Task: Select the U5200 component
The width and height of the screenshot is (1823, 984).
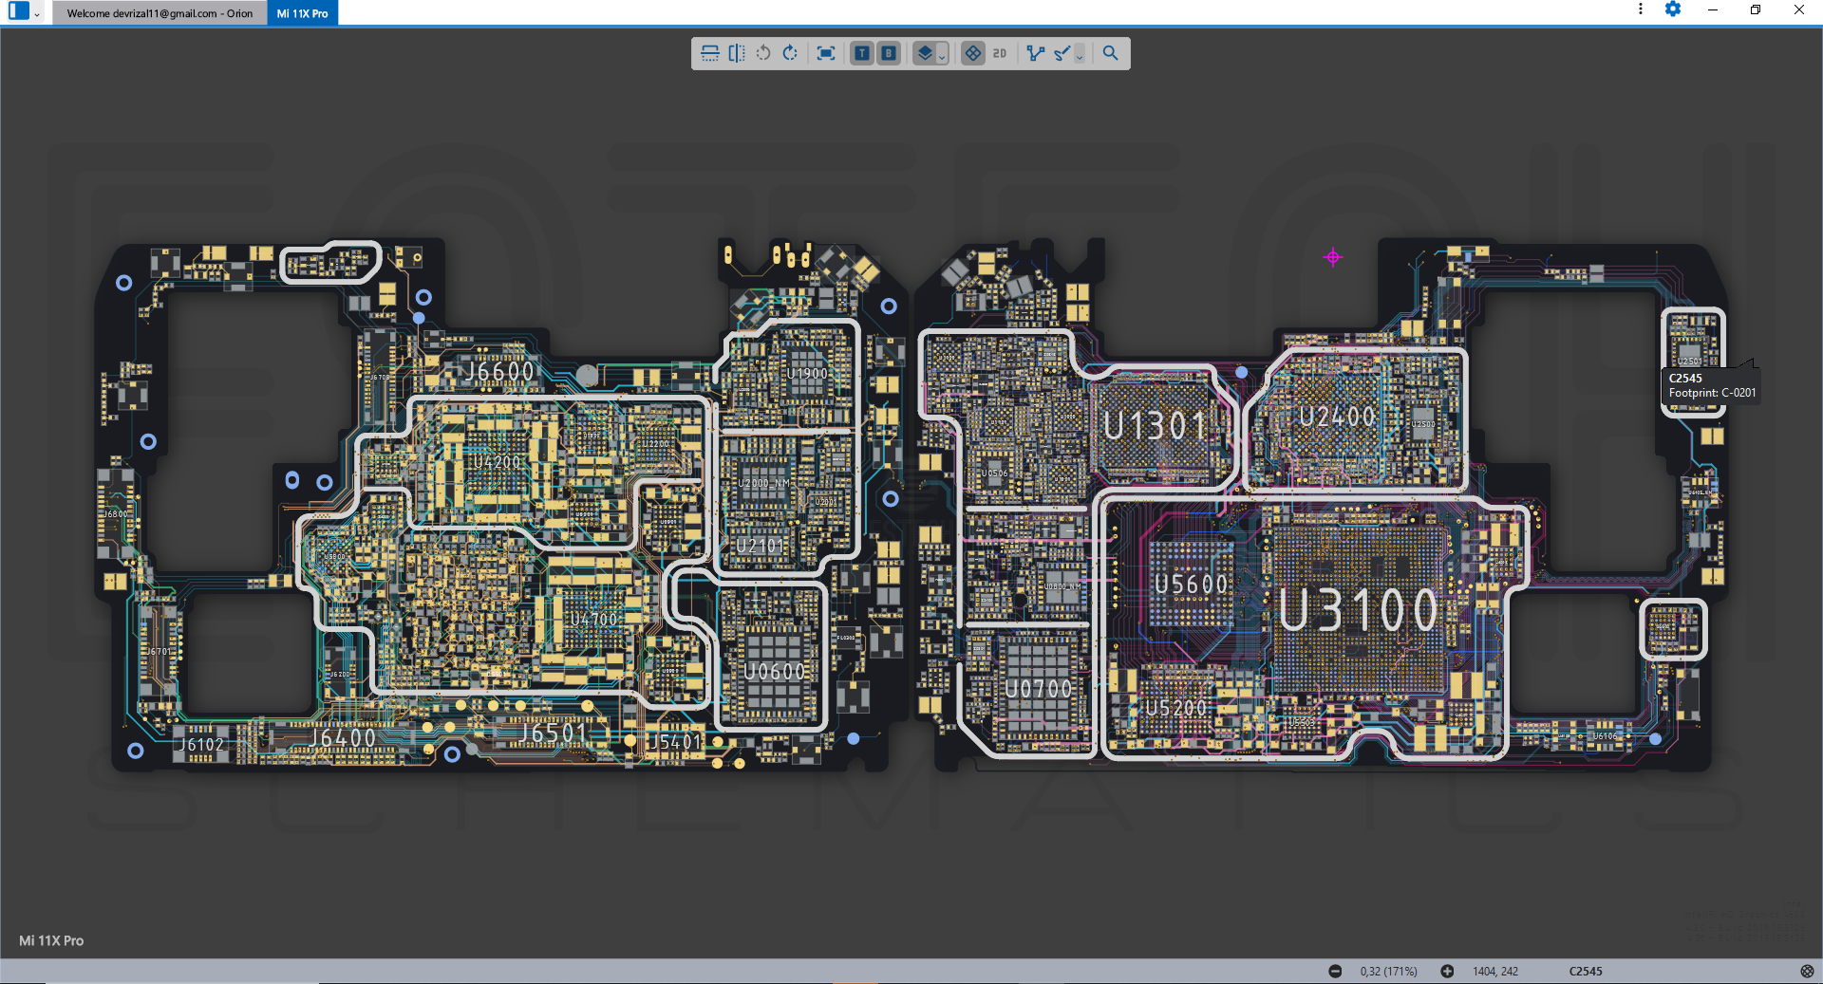Action: click(x=1175, y=709)
